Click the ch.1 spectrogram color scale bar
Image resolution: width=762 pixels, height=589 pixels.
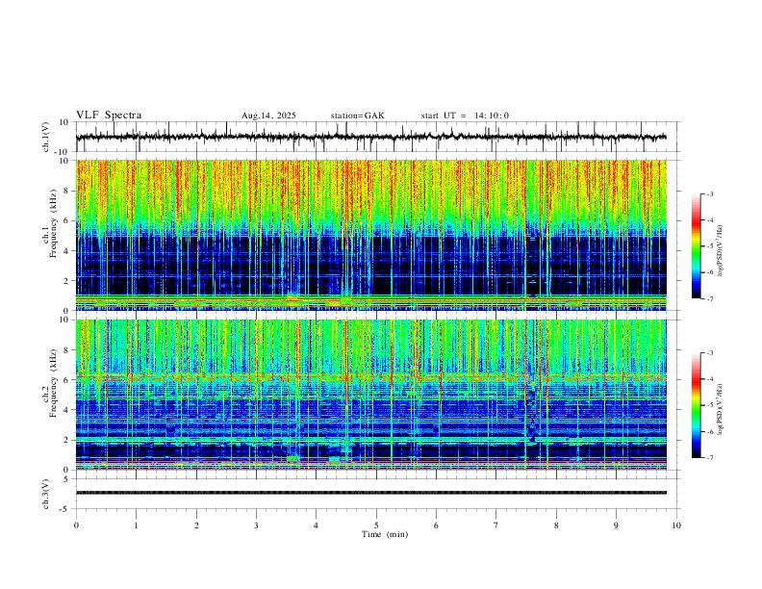(x=697, y=245)
